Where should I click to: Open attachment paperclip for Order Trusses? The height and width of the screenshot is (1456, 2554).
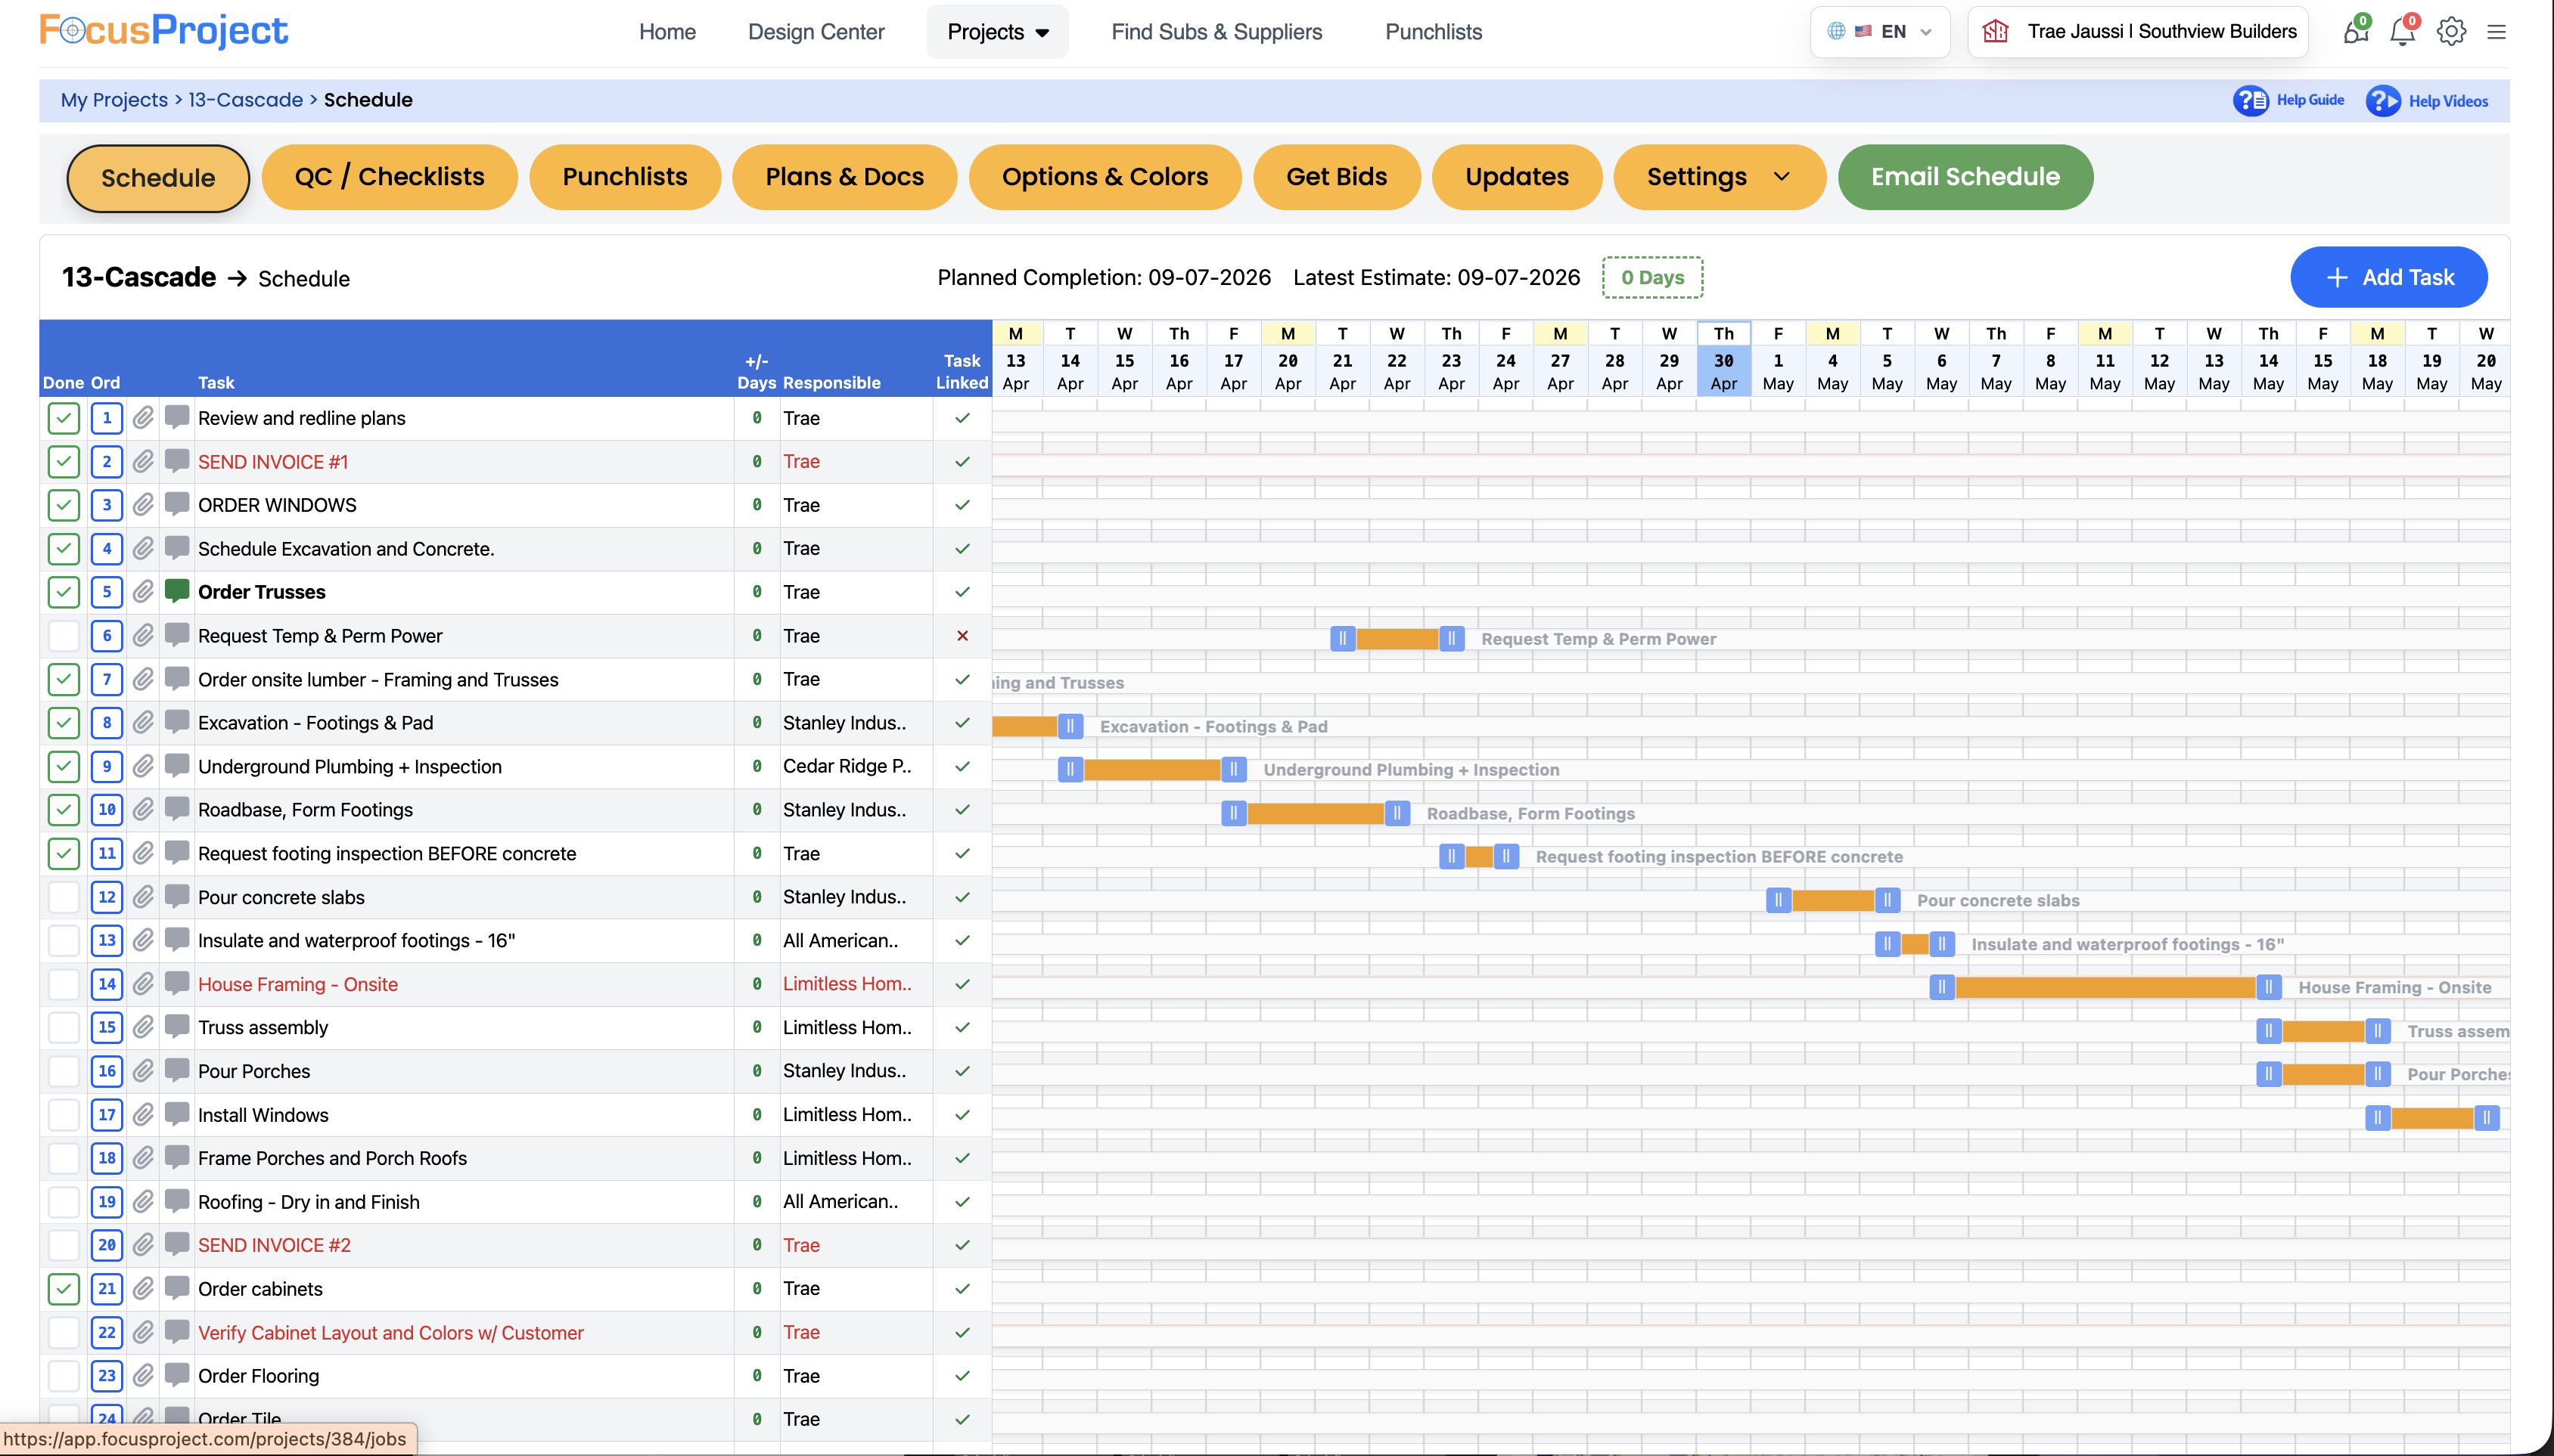click(x=143, y=591)
